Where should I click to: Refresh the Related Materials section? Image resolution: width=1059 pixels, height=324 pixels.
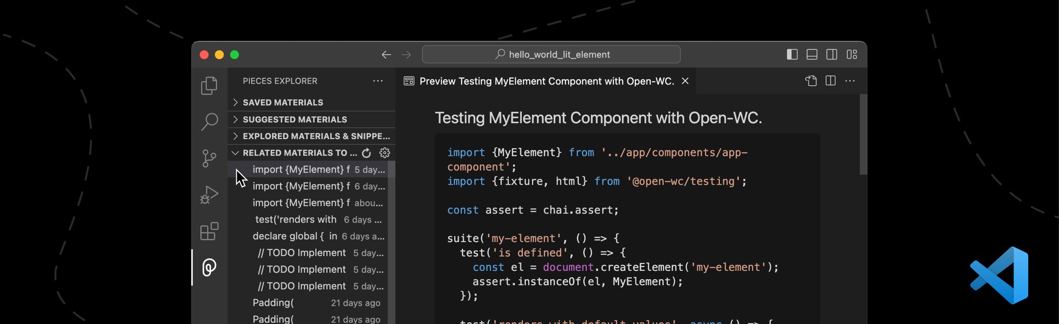point(366,153)
